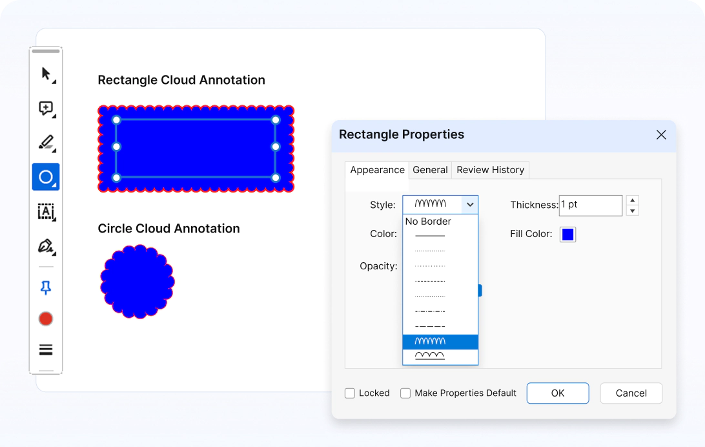The width and height of the screenshot is (705, 447).
Task: Enable the Locked checkbox
Action: tap(350, 393)
